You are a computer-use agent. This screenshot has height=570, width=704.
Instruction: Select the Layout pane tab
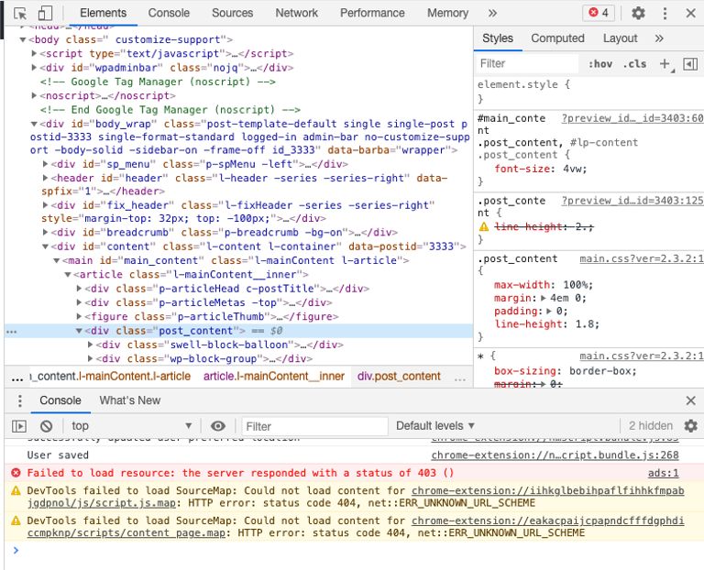(x=620, y=38)
